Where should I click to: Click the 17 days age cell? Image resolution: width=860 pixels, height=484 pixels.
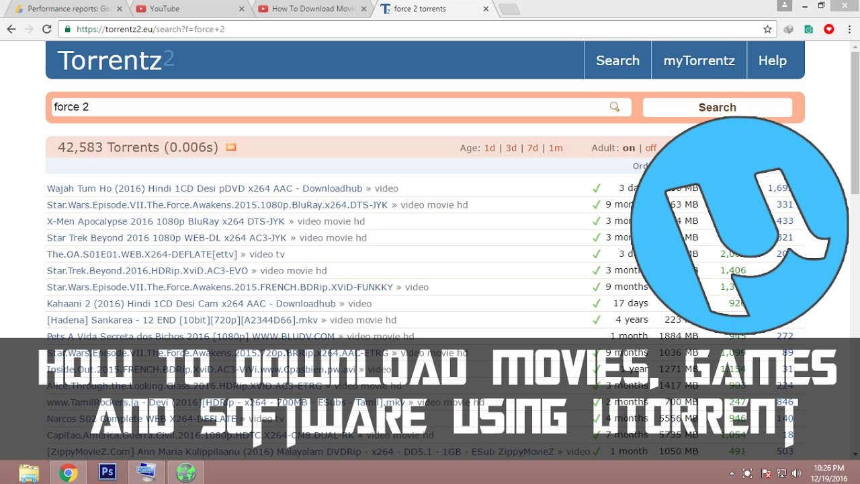pos(630,303)
